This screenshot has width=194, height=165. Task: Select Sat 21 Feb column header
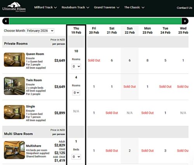coord(112,30)
